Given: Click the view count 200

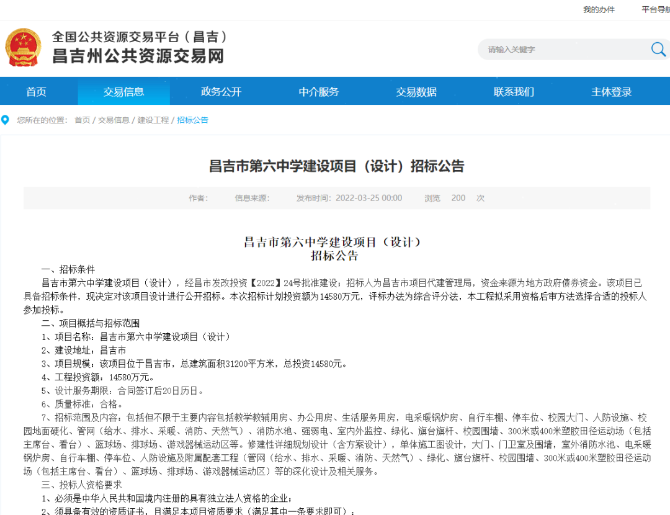Looking at the screenshot, I should 458,198.
